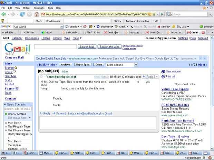This screenshot has width=214, height=160.
Task: Open the tab list dropdown arrow
Action: (212, 32)
